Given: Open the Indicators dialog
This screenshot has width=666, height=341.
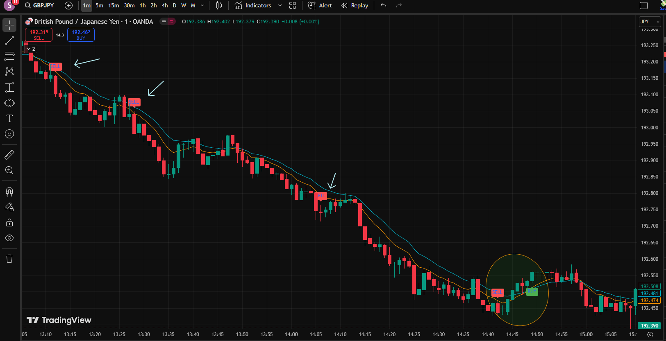Looking at the screenshot, I should 253,5.
